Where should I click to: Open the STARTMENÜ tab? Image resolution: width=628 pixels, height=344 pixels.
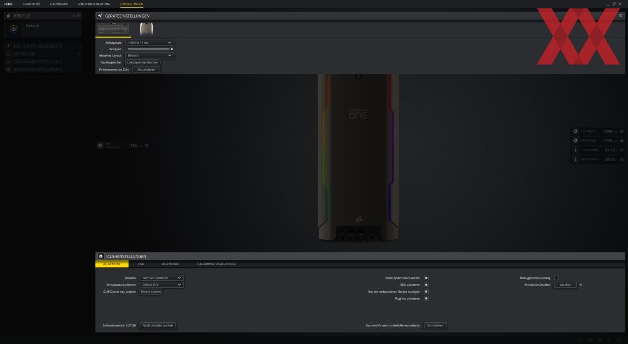point(31,4)
